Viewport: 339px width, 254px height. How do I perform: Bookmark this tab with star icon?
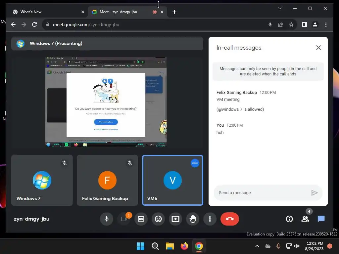(x=291, y=24)
